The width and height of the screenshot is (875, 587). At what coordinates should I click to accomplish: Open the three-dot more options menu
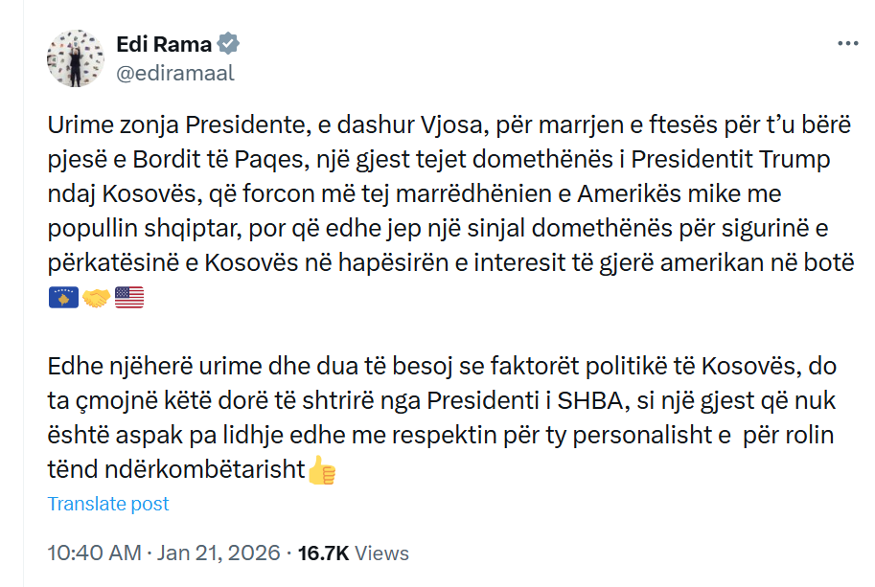click(x=847, y=44)
